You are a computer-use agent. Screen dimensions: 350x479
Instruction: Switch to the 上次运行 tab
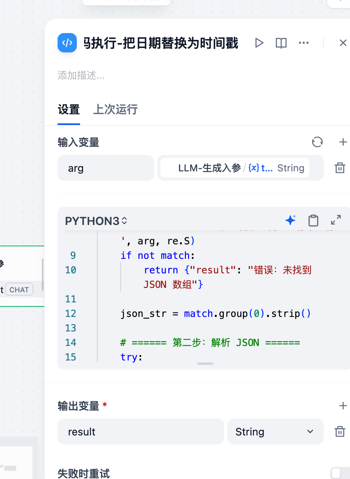click(x=115, y=110)
